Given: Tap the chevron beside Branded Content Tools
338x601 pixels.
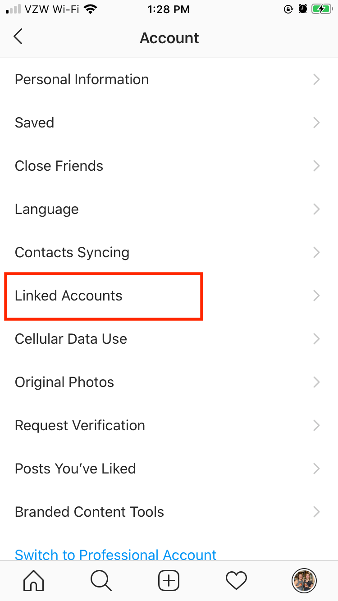Looking at the screenshot, I should (x=316, y=512).
